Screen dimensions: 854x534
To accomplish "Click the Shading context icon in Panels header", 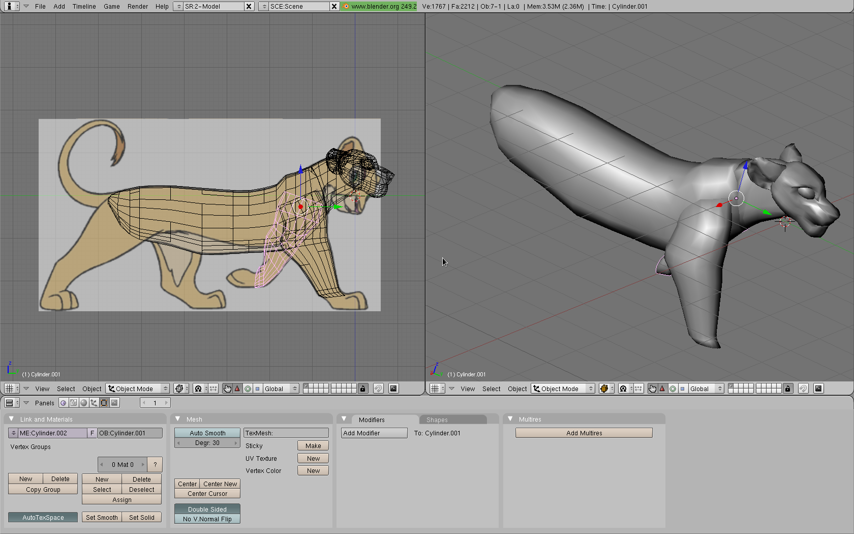I will pyautogui.click(x=84, y=403).
